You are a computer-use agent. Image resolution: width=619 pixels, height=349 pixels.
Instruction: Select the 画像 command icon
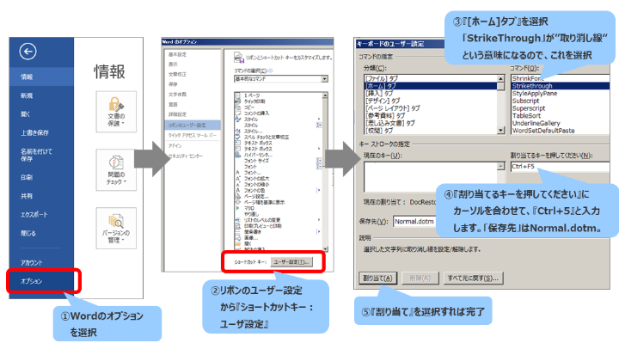click(237, 237)
